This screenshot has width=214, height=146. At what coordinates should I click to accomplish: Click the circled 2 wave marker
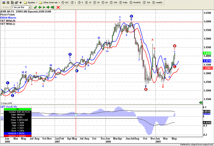pyautogui.click(x=12, y=96)
